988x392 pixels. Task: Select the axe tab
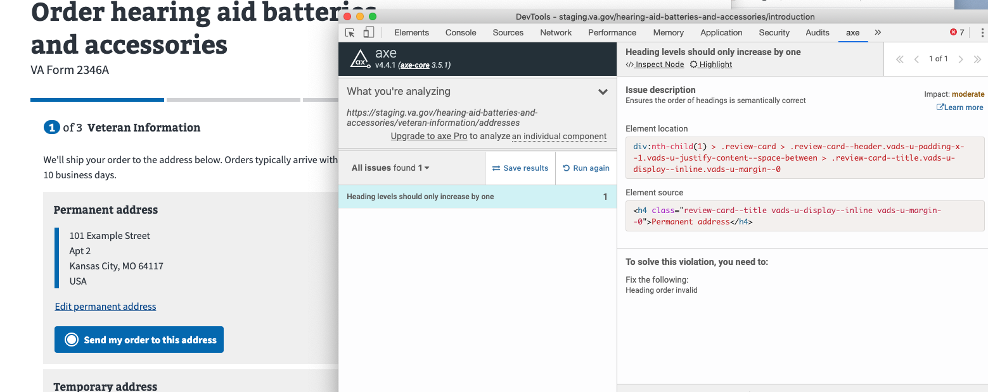click(x=852, y=32)
